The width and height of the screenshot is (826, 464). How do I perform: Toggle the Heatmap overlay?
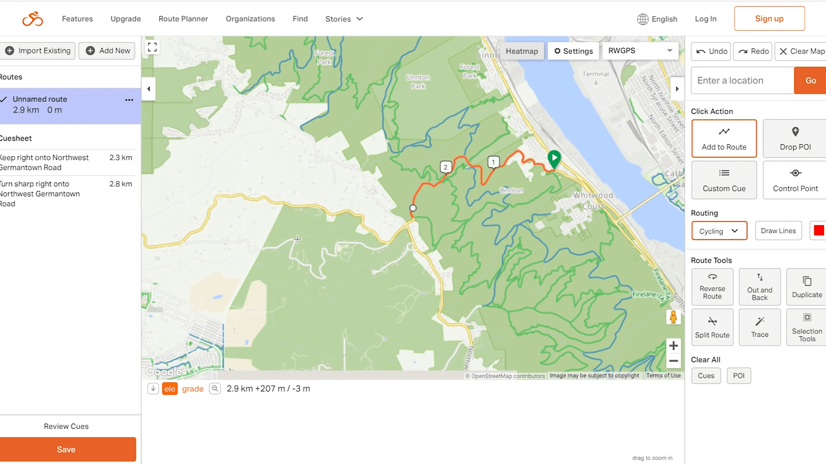pyautogui.click(x=521, y=50)
